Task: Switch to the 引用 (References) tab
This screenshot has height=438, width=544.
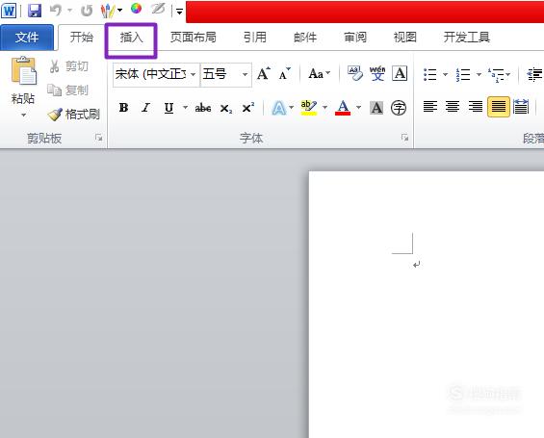Action: (254, 38)
